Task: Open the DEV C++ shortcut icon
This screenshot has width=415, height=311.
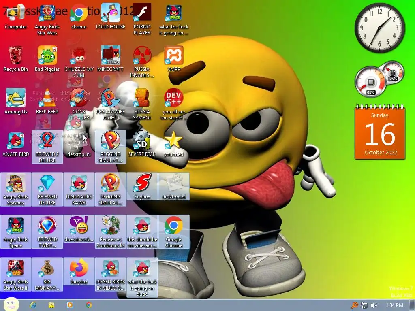Action: 173,105
